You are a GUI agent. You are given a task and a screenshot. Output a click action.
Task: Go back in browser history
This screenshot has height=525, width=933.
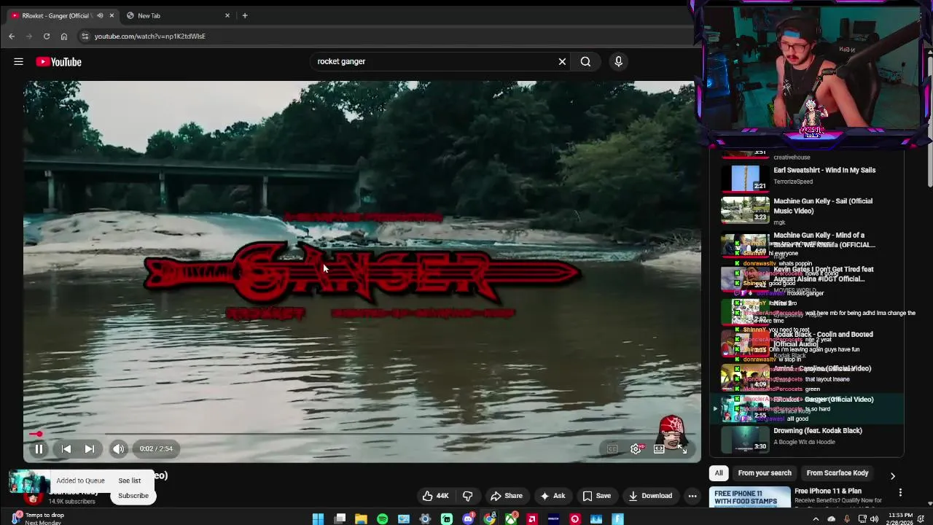pyautogui.click(x=12, y=36)
